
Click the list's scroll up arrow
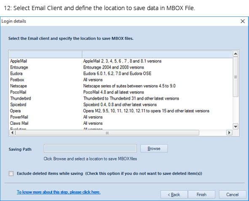pyautogui.click(x=236, y=54)
